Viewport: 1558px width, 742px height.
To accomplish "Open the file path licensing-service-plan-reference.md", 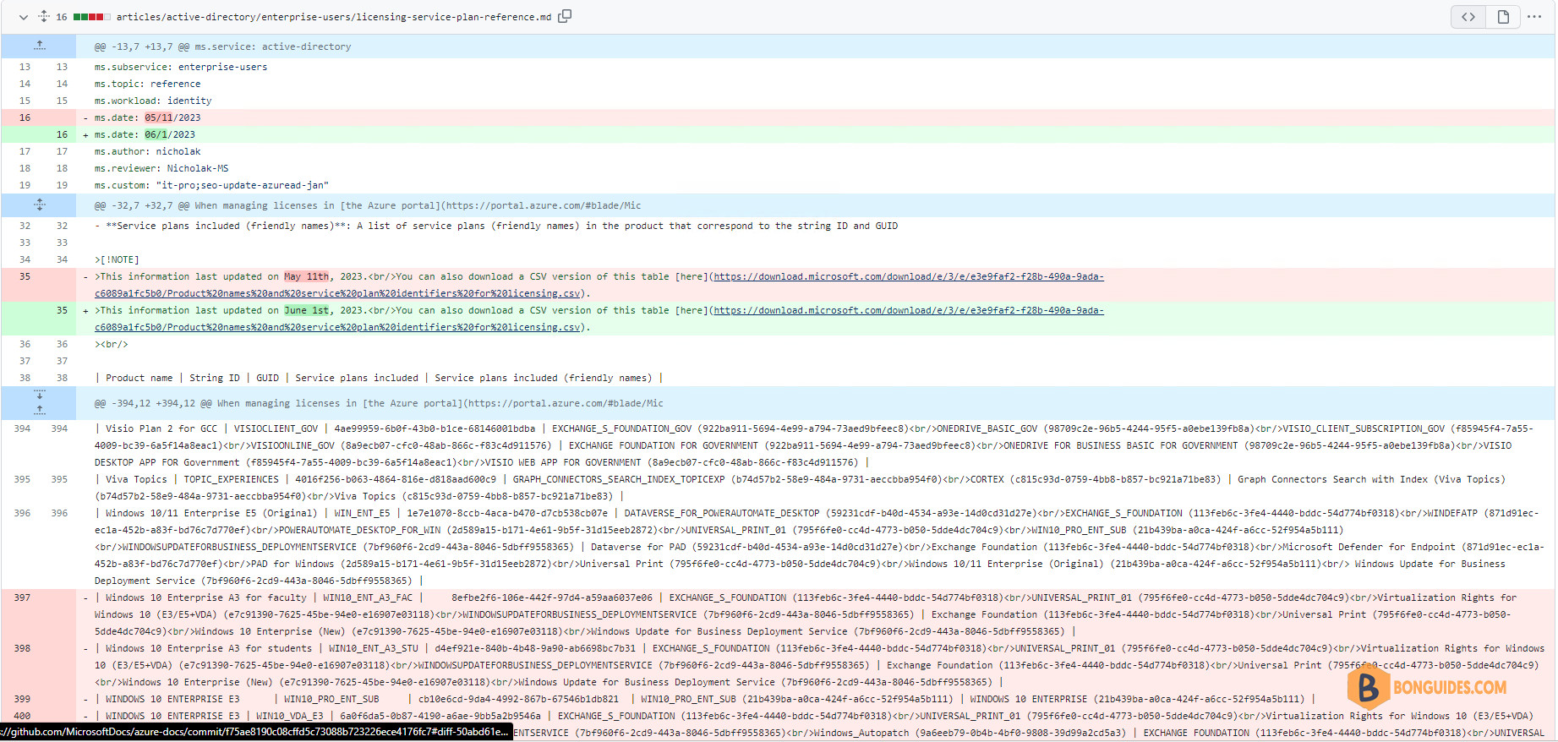I will pyautogui.click(x=333, y=17).
